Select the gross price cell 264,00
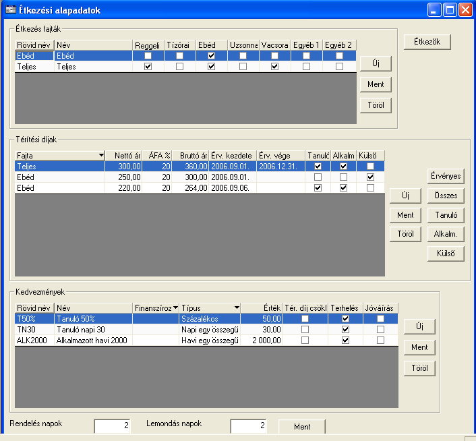 coord(191,188)
